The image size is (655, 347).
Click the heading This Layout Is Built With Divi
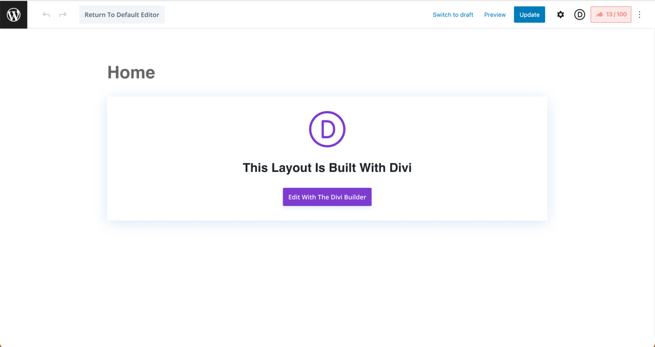click(x=327, y=167)
